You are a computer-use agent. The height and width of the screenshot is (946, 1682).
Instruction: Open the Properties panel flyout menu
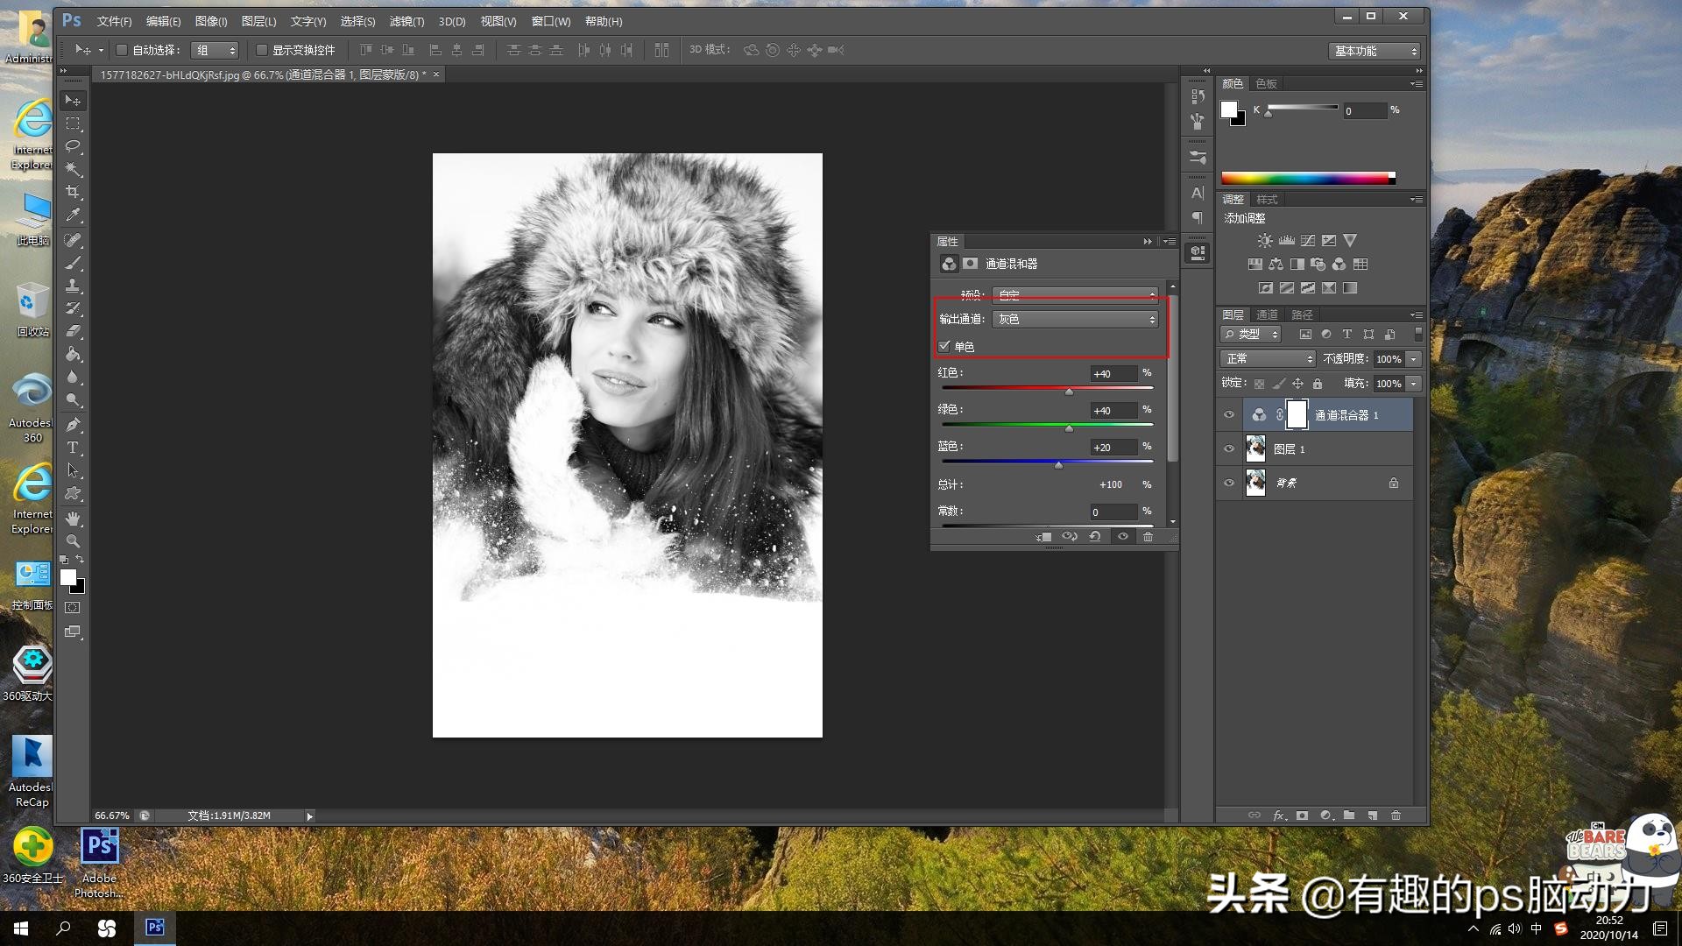pyautogui.click(x=1169, y=242)
